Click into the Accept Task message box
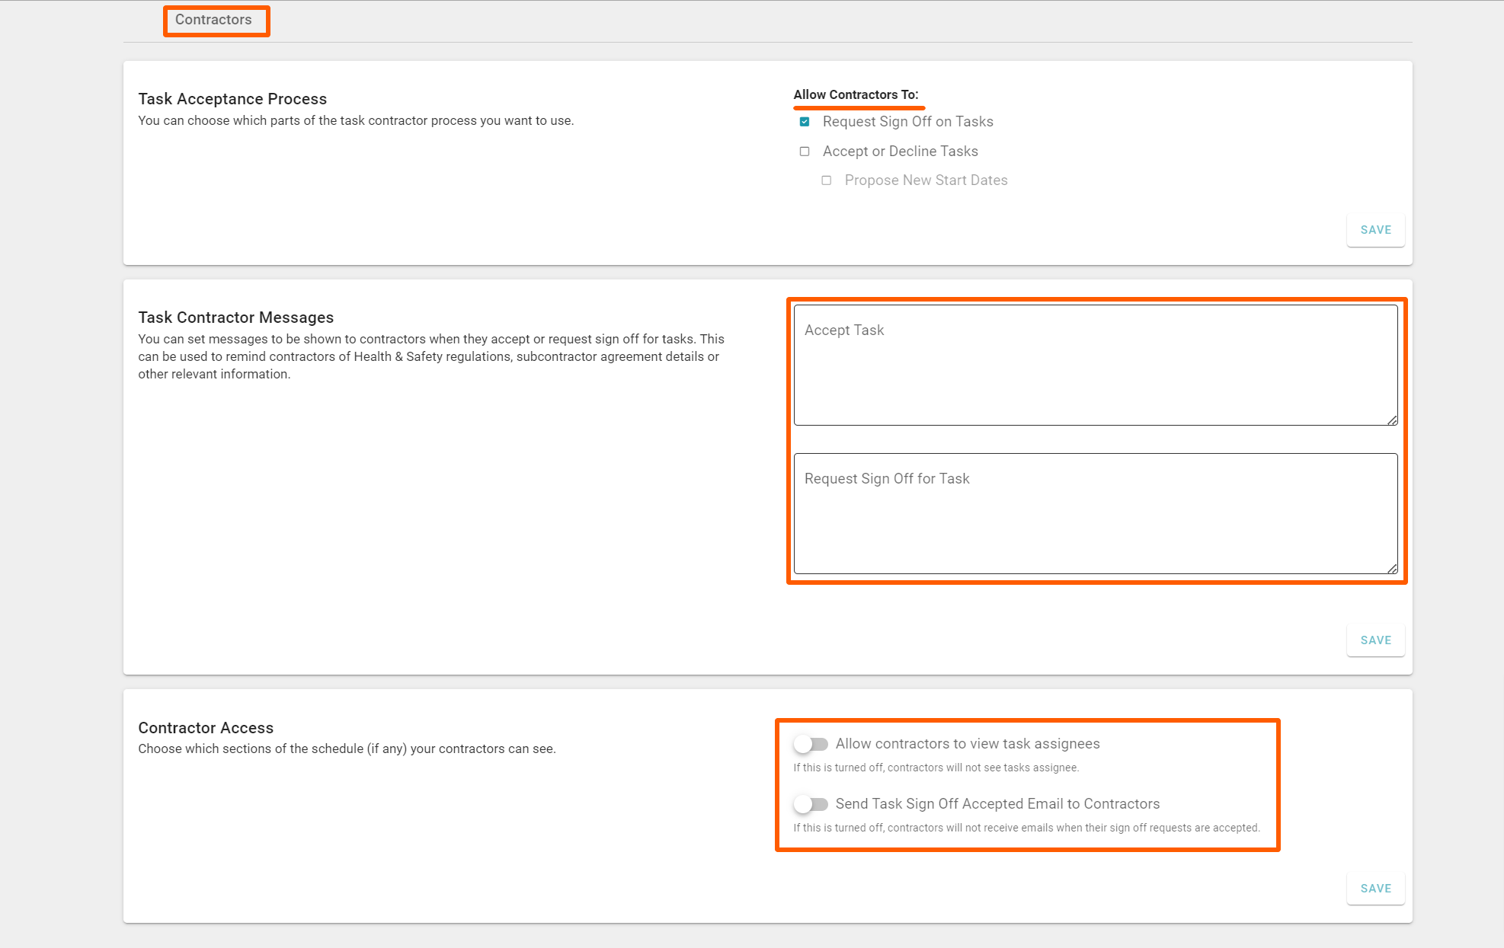Screen dimensions: 1504x948 [1095, 365]
